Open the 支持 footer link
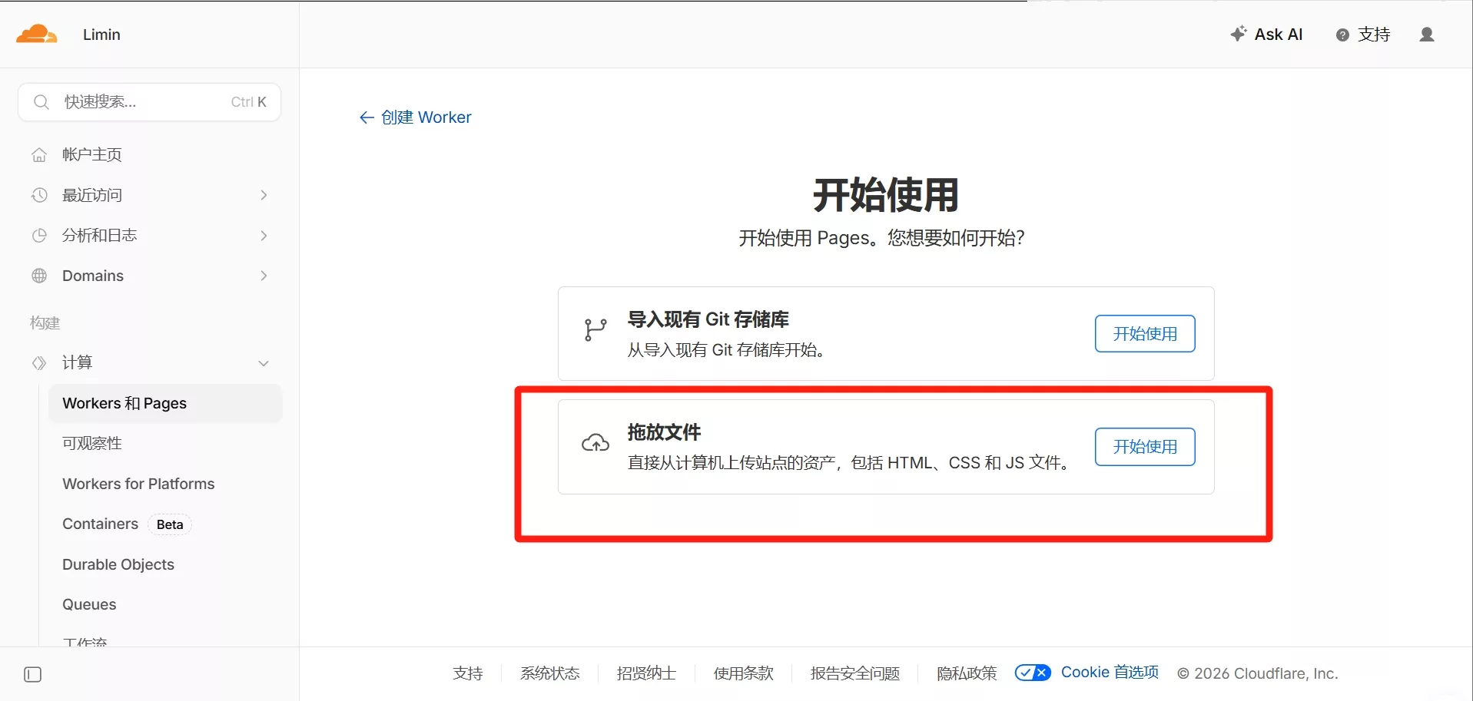The image size is (1473, 701). pos(468,673)
